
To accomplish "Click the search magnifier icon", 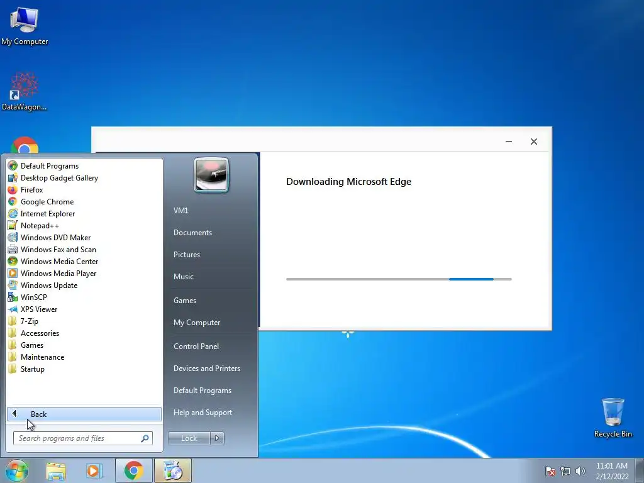I will coord(145,438).
